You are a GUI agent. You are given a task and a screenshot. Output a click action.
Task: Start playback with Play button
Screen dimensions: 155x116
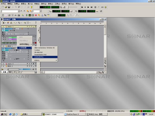(88, 7)
